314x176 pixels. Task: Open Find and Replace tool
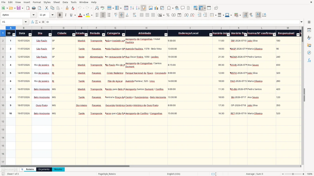pos(97,8)
